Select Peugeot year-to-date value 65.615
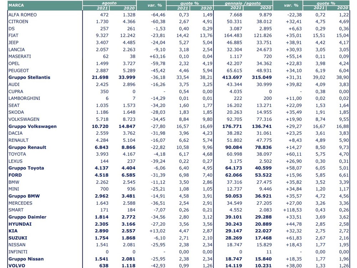Screen dimensions: 357x268 point(235,71)
